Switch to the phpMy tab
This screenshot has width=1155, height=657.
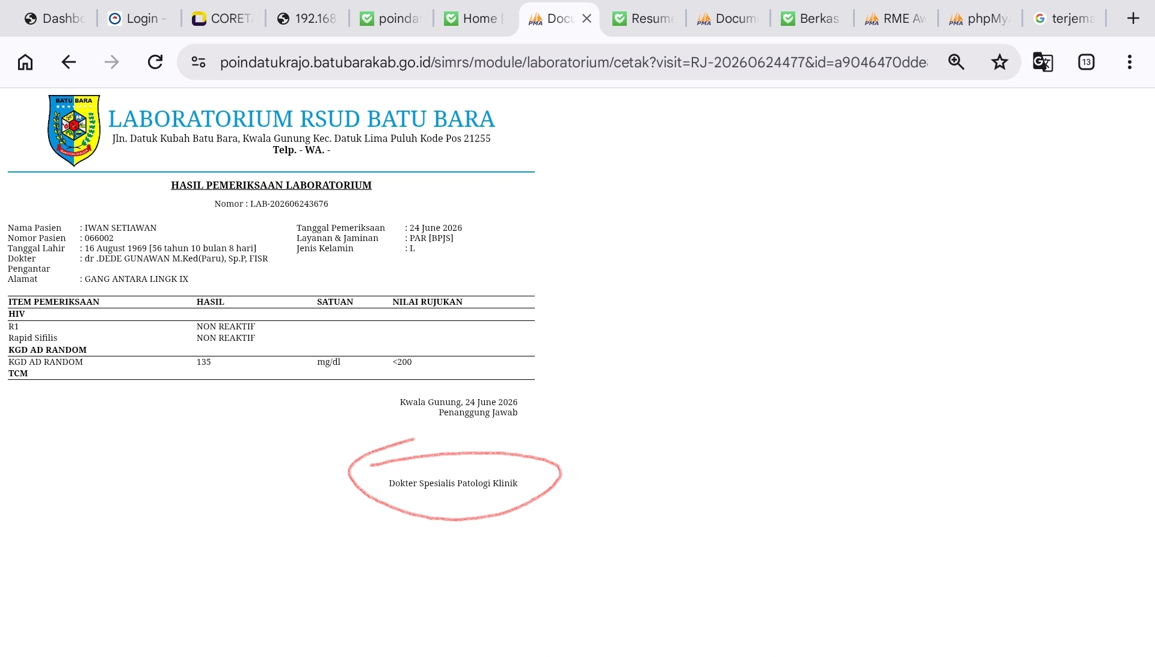979,19
